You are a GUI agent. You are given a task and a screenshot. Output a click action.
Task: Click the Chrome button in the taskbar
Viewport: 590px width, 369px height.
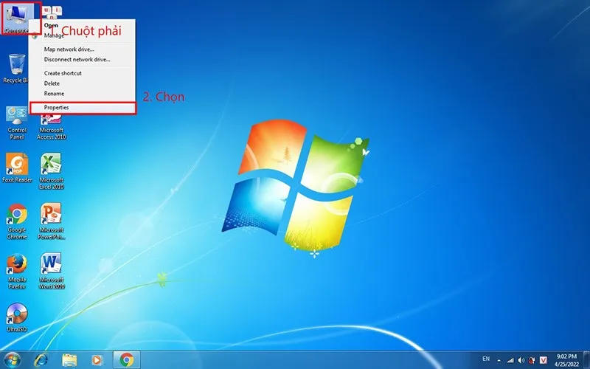(126, 359)
